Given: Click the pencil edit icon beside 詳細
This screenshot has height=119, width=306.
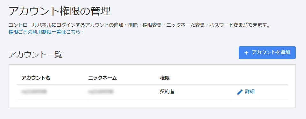Looking at the screenshot, I should [240, 92].
